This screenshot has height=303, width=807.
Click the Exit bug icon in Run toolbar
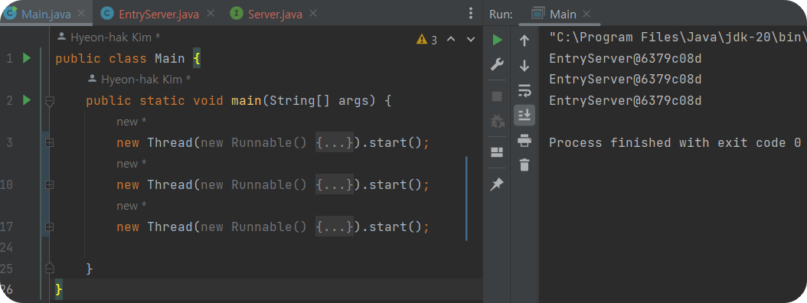click(x=497, y=121)
